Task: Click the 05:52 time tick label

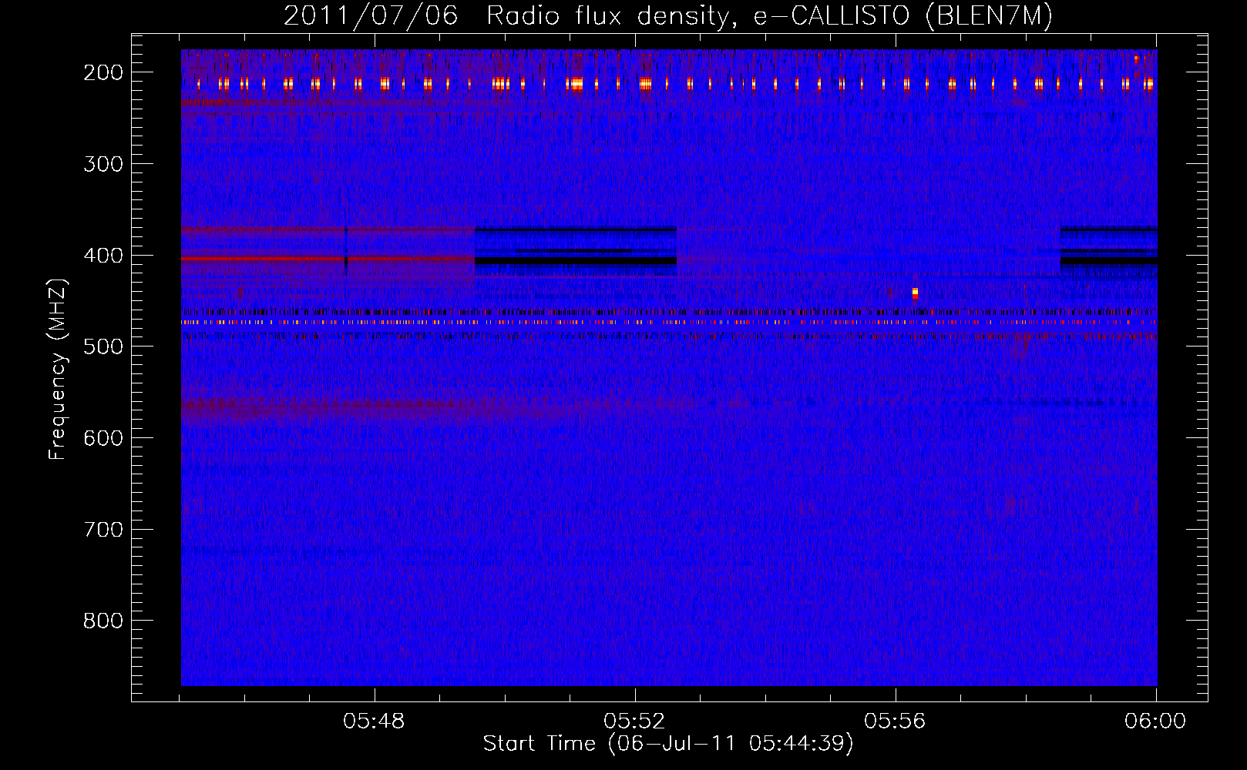Action: point(634,721)
